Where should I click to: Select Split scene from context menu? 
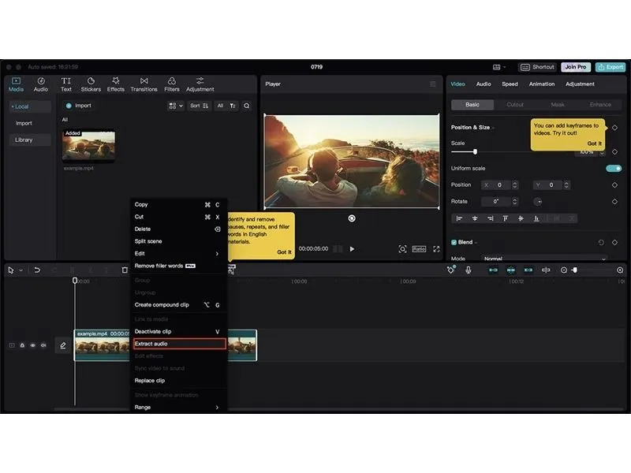178,241
